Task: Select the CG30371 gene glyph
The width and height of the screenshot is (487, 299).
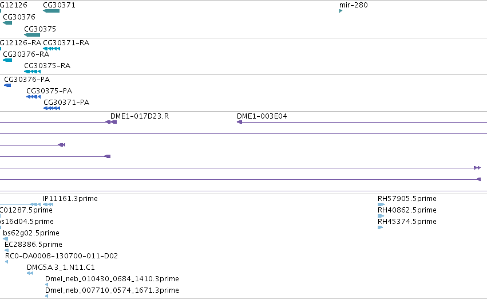Action: tap(52, 11)
